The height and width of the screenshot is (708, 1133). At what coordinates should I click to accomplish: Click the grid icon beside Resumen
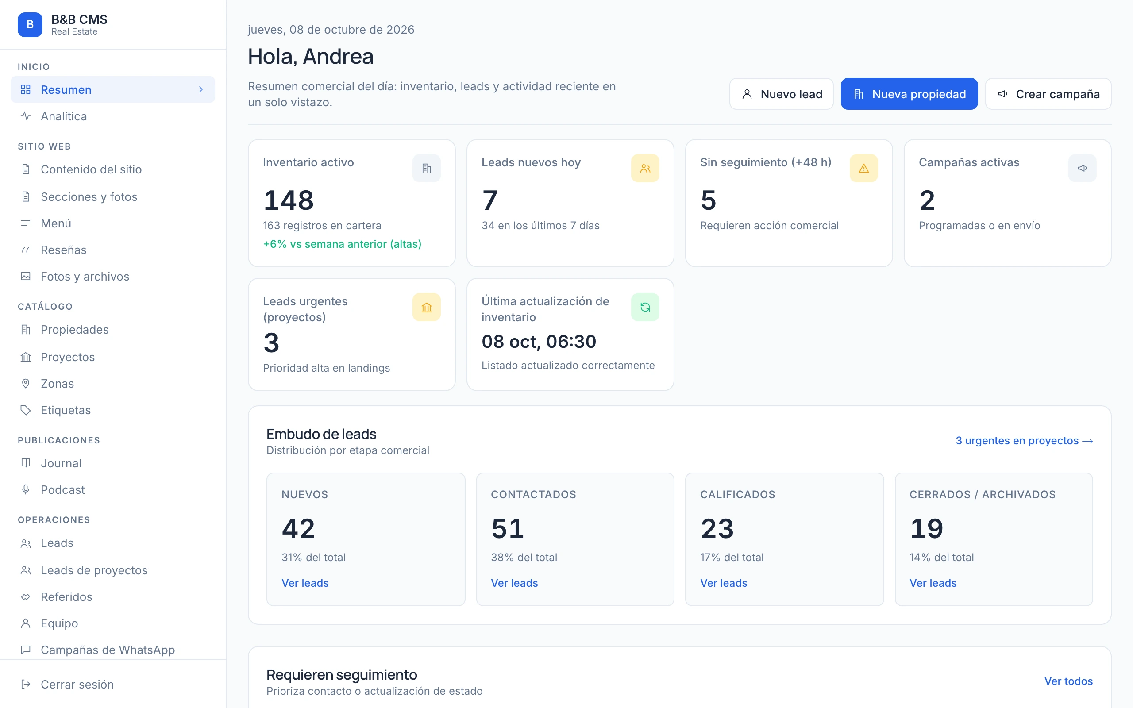(26, 89)
